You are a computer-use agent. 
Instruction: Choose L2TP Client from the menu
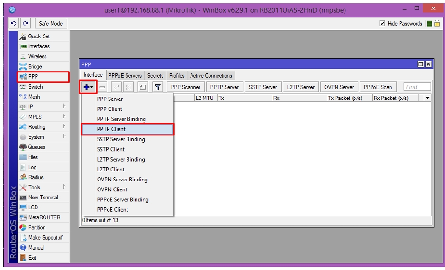127,170
